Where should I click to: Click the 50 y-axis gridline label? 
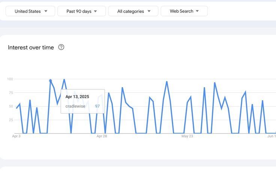coord(11,106)
